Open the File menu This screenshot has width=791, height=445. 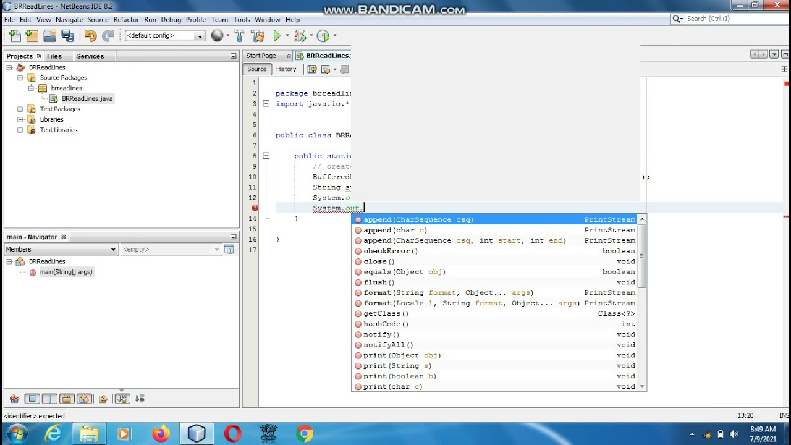[x=9, y=20]
